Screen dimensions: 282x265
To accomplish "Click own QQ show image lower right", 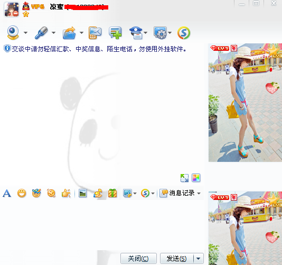I will 245,228.
